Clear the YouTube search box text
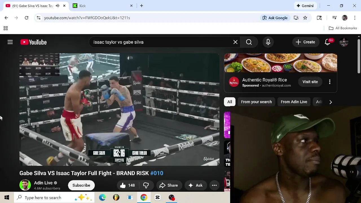 click(x=235, y=42)
